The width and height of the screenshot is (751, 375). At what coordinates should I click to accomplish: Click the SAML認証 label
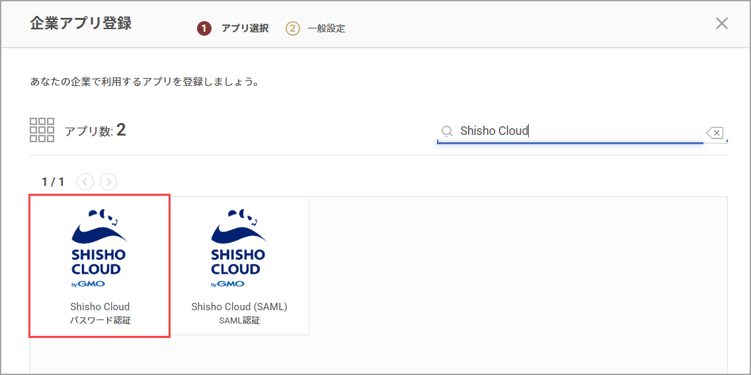coord(239,320)
